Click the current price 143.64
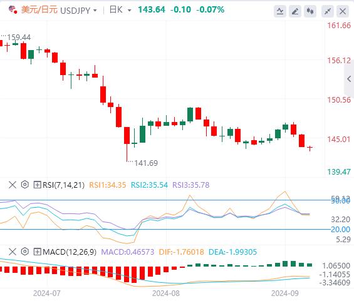 (152, 9)
